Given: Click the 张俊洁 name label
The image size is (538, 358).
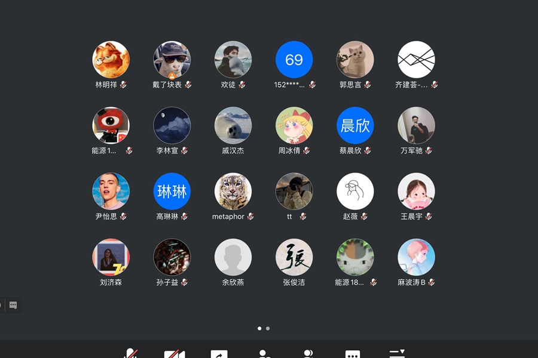Looking at the screenshot, I should [294, 282].
